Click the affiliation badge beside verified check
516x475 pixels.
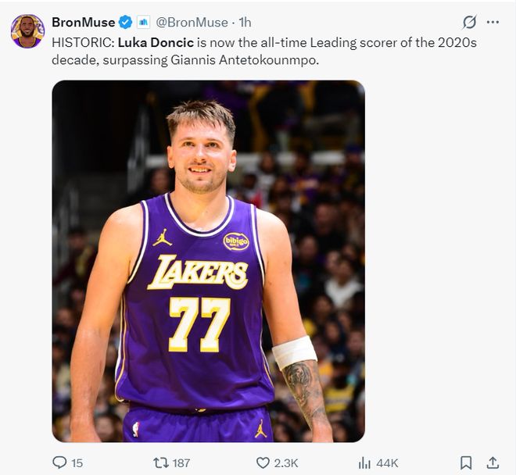[143, 22]
